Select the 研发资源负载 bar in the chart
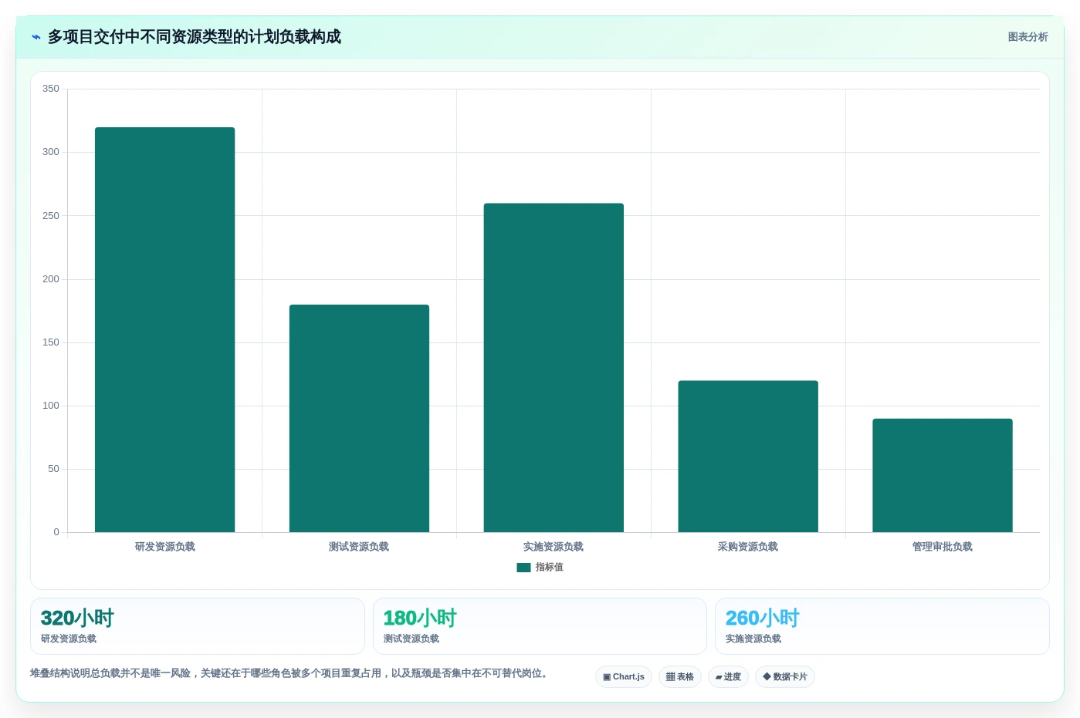The height and width of the screenshot is (718, 1080). click(x=164, y=329)
